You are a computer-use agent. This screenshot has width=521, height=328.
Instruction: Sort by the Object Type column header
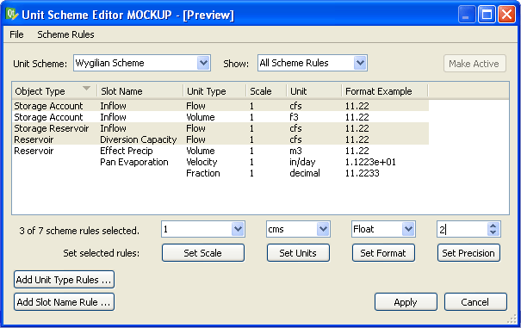(54, 91)
